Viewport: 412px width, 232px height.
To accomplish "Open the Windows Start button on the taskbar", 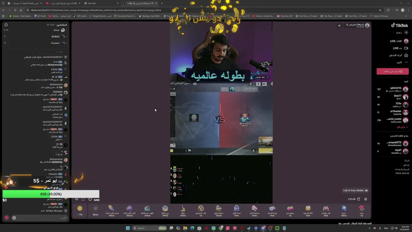I will [x=128, y=228].
